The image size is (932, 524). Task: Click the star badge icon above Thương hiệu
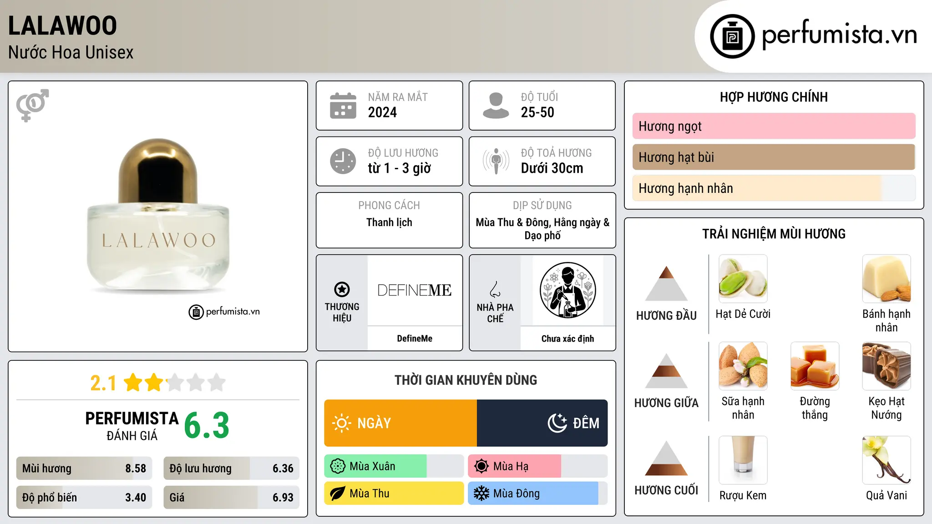tap(342, 289)
